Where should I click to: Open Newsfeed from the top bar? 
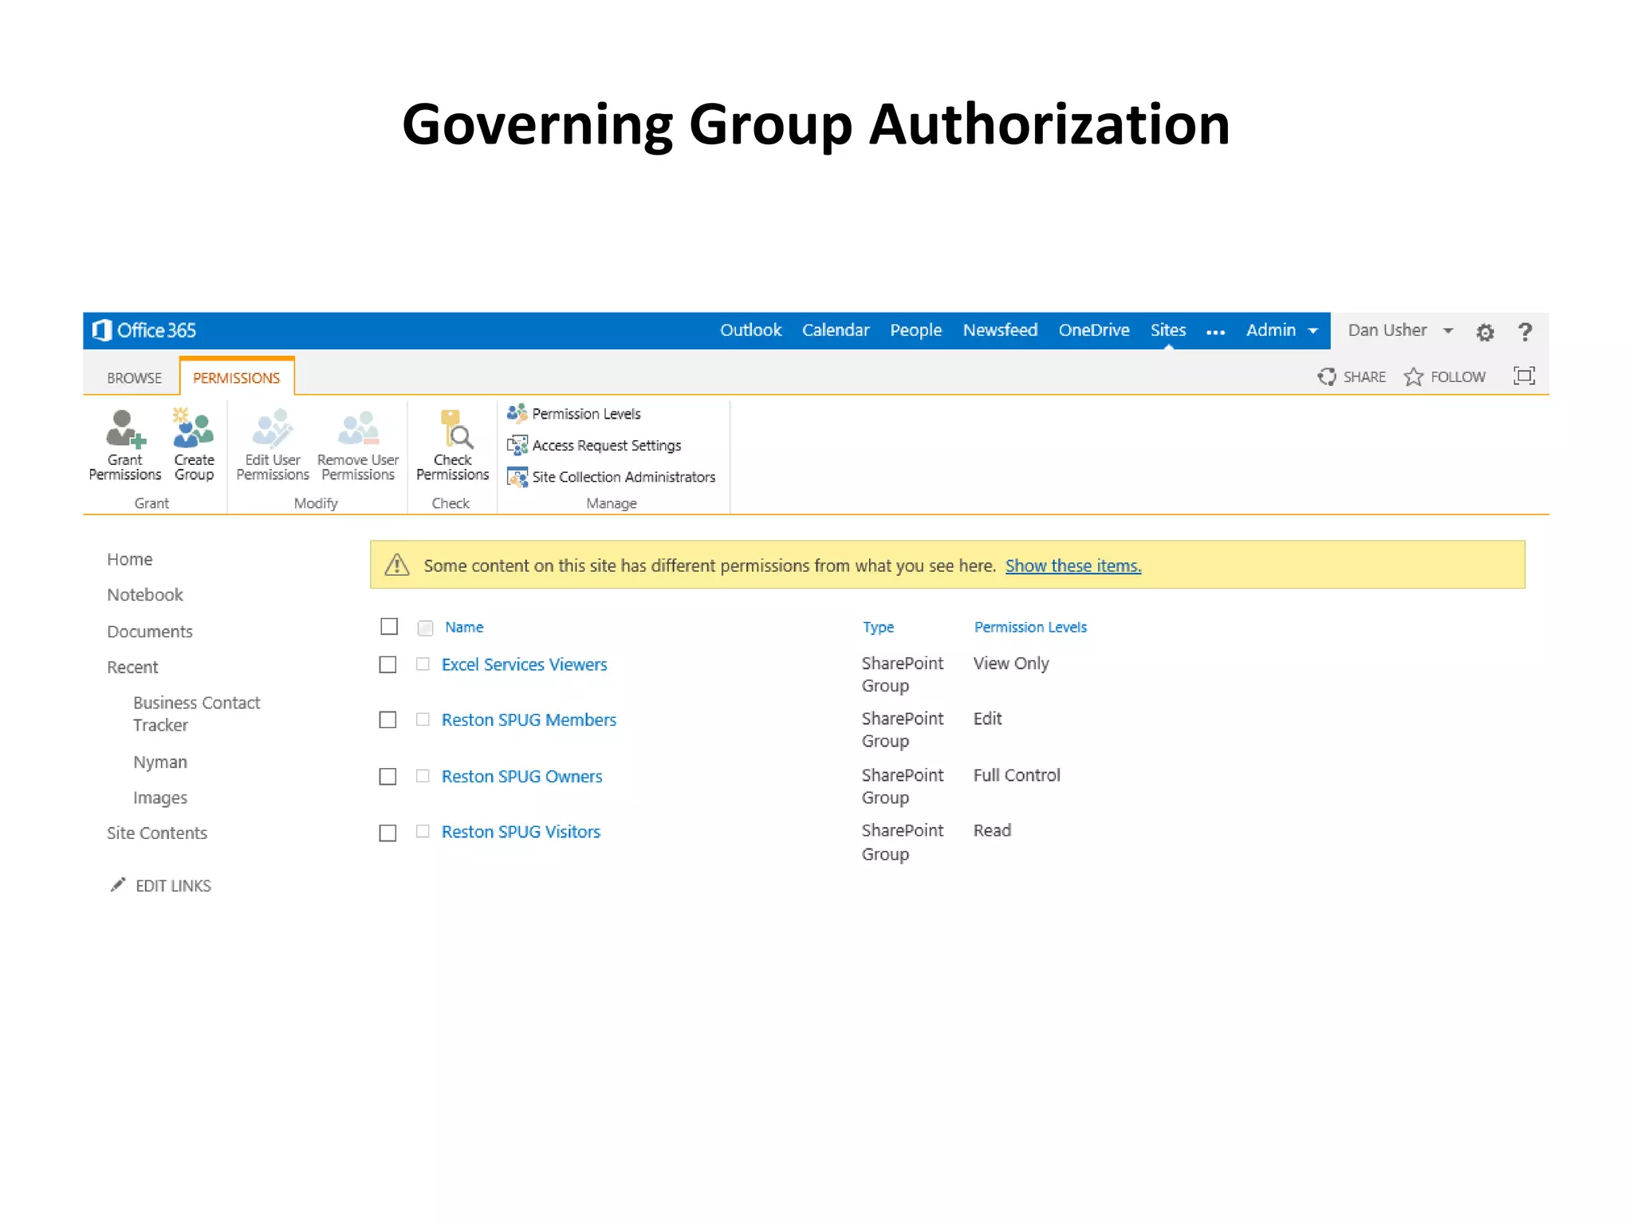pos(1000,330)
